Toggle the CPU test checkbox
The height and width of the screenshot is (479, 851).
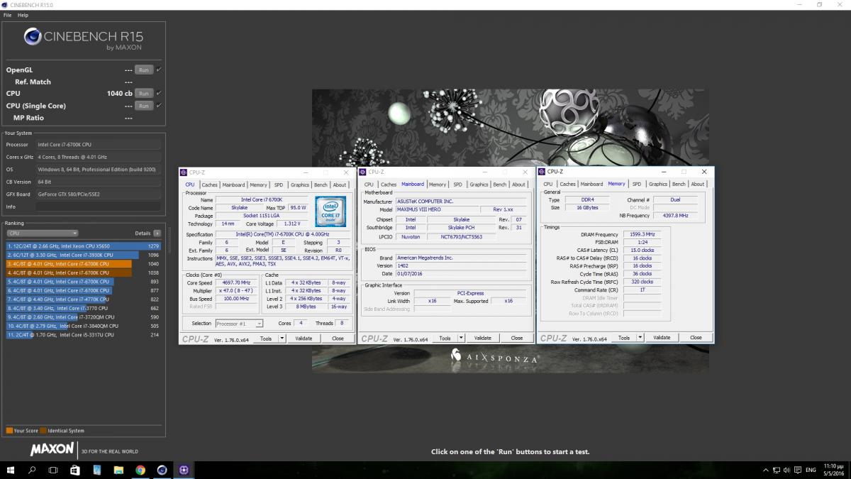(x=159, y=94)
